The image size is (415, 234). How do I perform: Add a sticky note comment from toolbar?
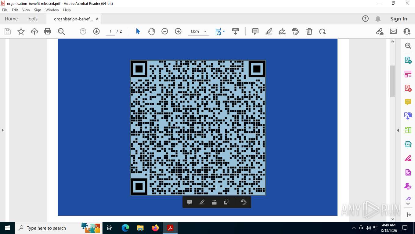(255, 31)
